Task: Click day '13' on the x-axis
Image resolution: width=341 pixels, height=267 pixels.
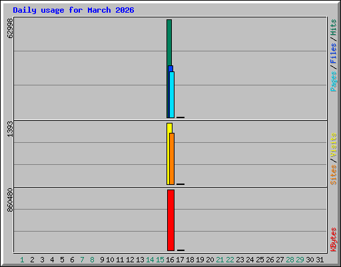Action: point(140,260)
